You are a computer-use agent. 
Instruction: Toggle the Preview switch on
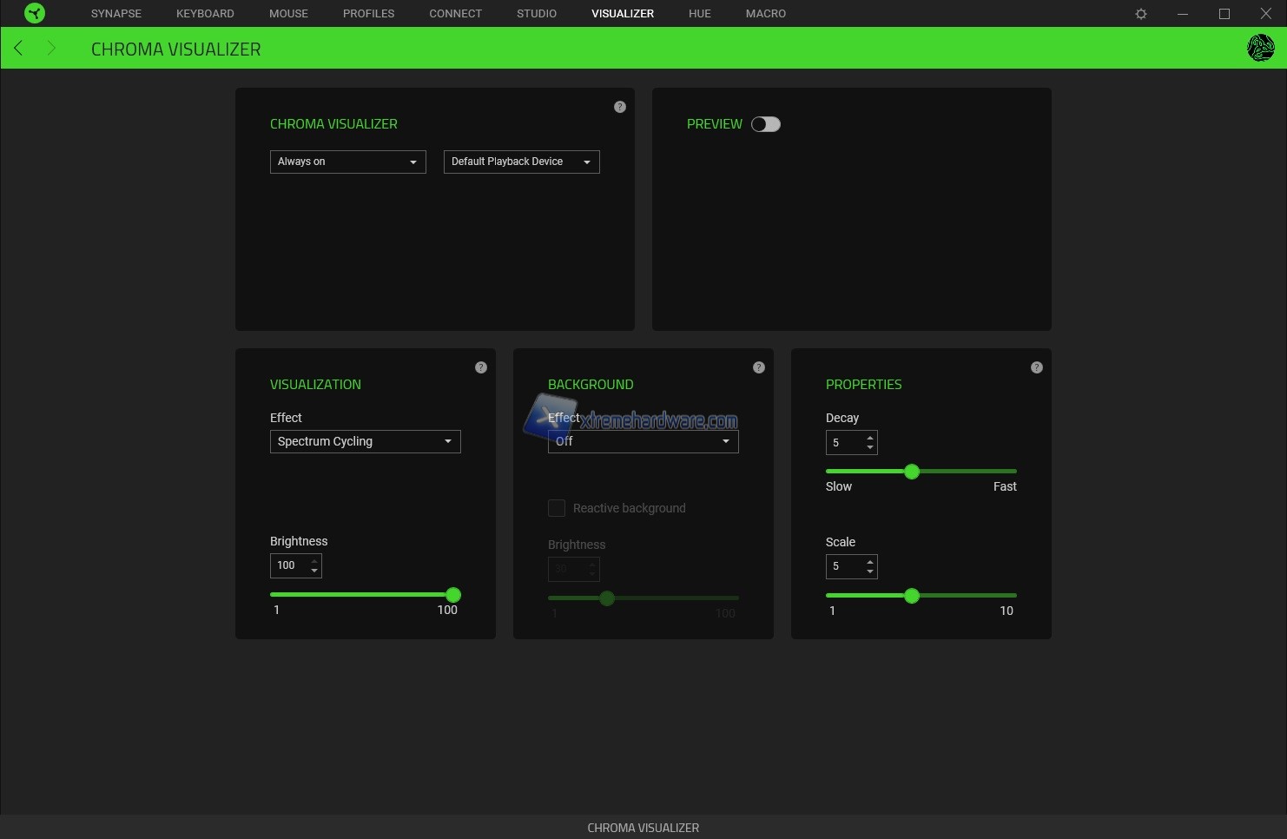(765, 124)
